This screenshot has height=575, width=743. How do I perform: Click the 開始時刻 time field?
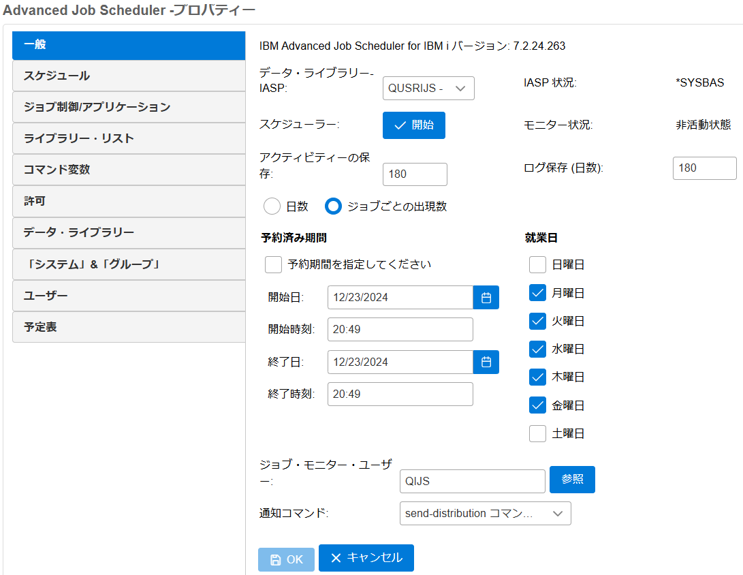click(x=400, y=330)
